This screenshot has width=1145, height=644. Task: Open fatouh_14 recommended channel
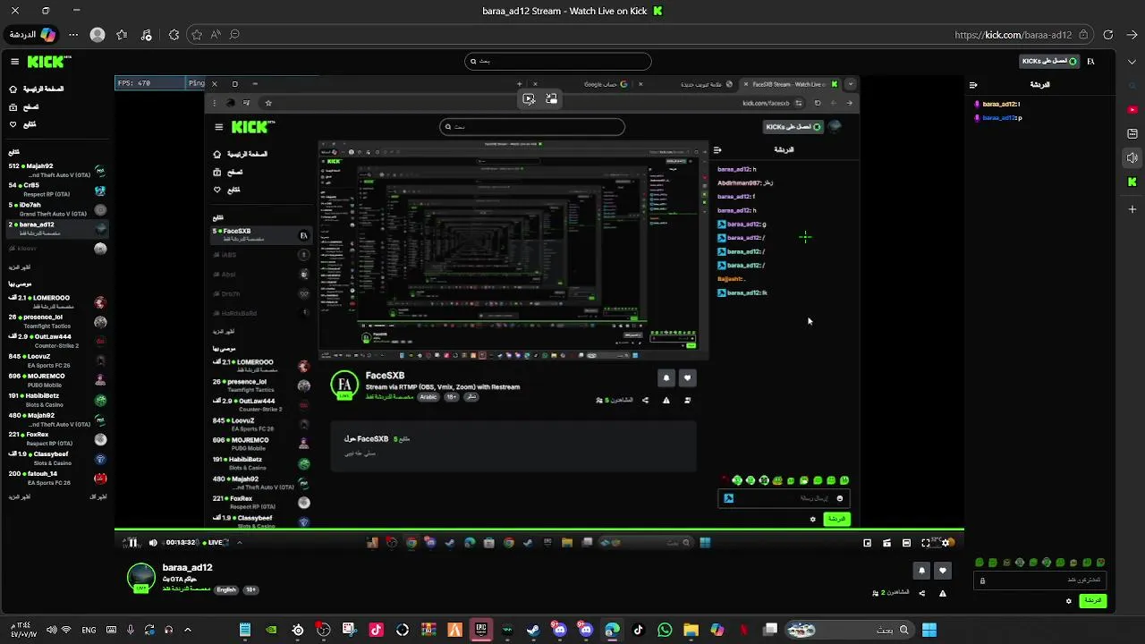(x=57, y=478)
